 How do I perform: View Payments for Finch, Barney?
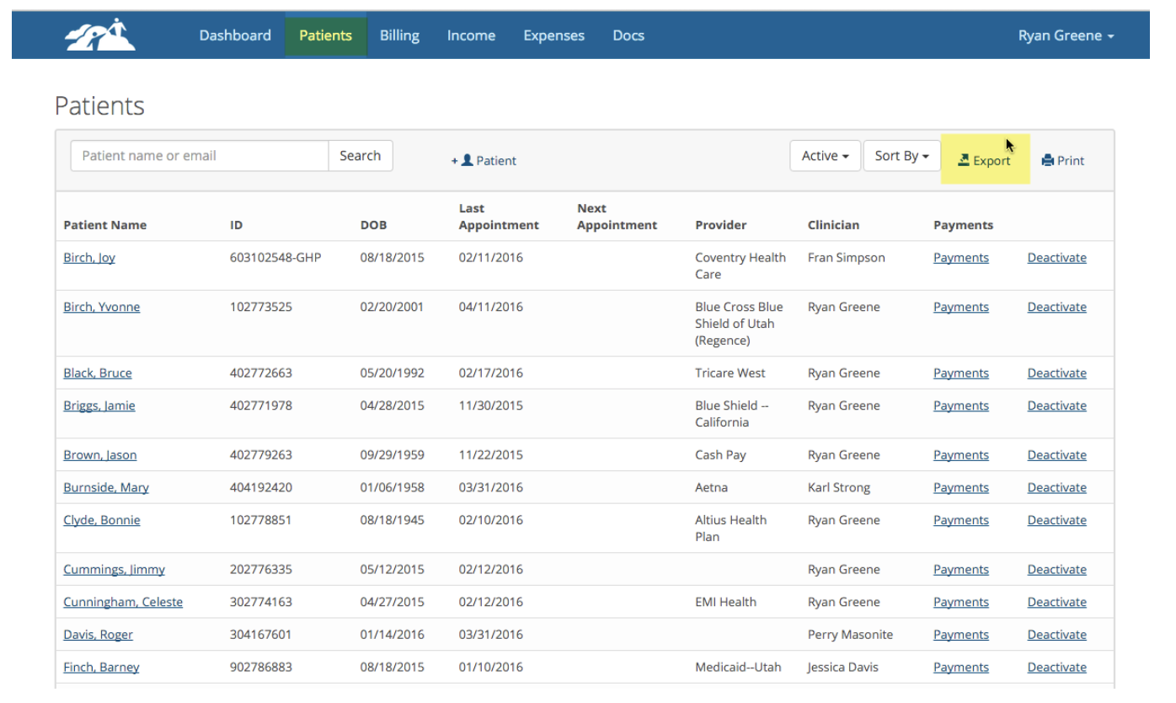[x=960, y=667]
